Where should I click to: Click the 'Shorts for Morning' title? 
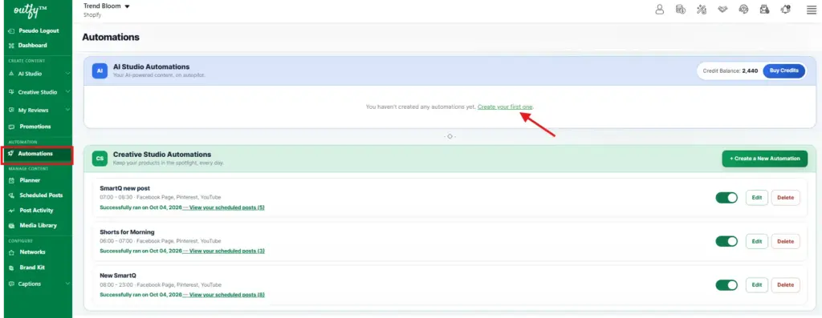point(127,232)
